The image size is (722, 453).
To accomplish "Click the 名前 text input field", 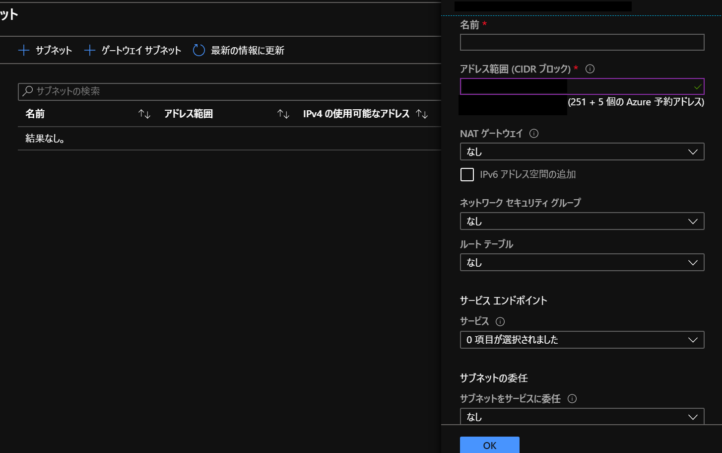I will click(582, 42).
